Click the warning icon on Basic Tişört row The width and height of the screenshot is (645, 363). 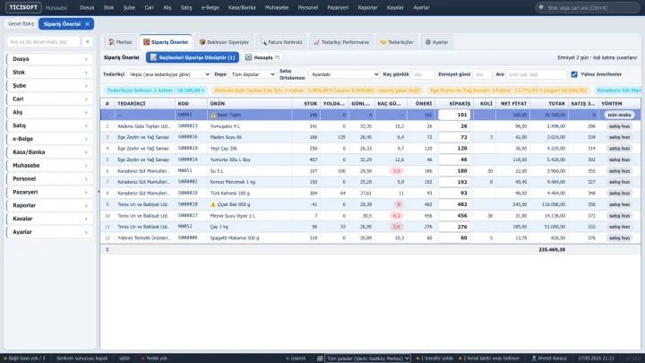point(213,116)
